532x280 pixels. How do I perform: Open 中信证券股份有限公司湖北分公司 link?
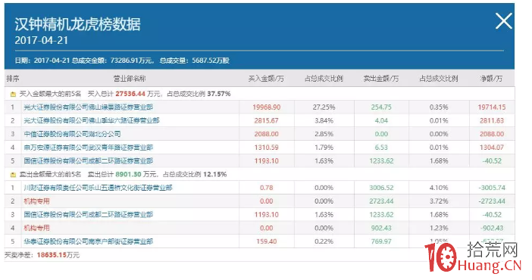[72, 134]
